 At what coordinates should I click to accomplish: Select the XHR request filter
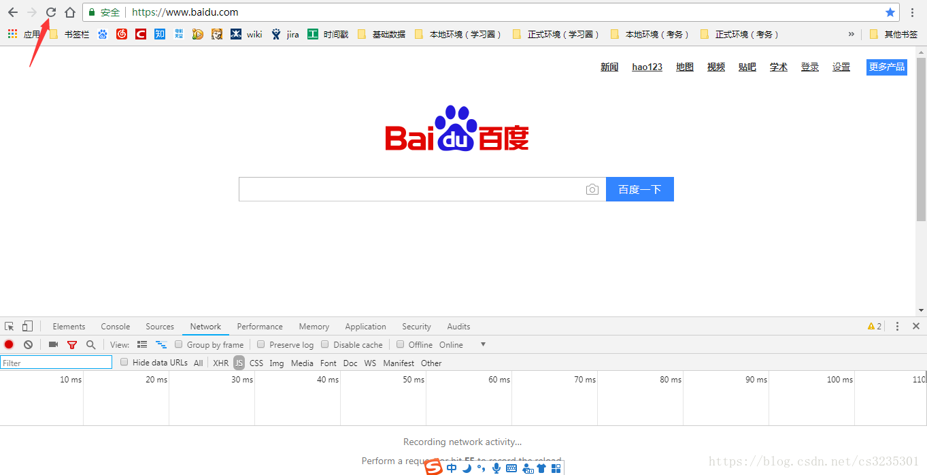pos(221,363)
